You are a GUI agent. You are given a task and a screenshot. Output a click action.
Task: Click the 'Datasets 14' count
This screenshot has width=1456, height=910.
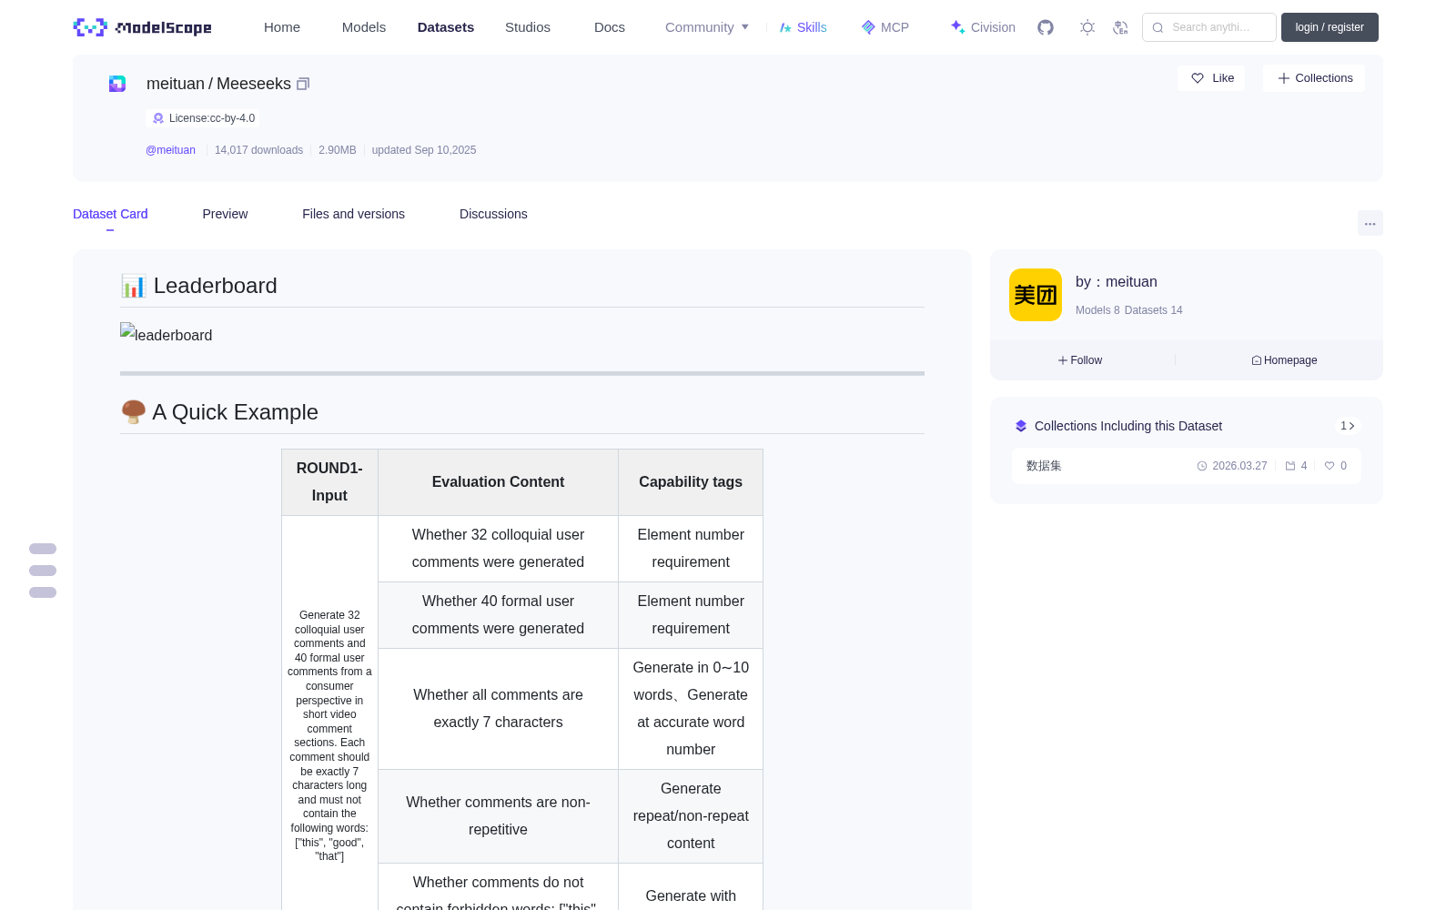1154,310
